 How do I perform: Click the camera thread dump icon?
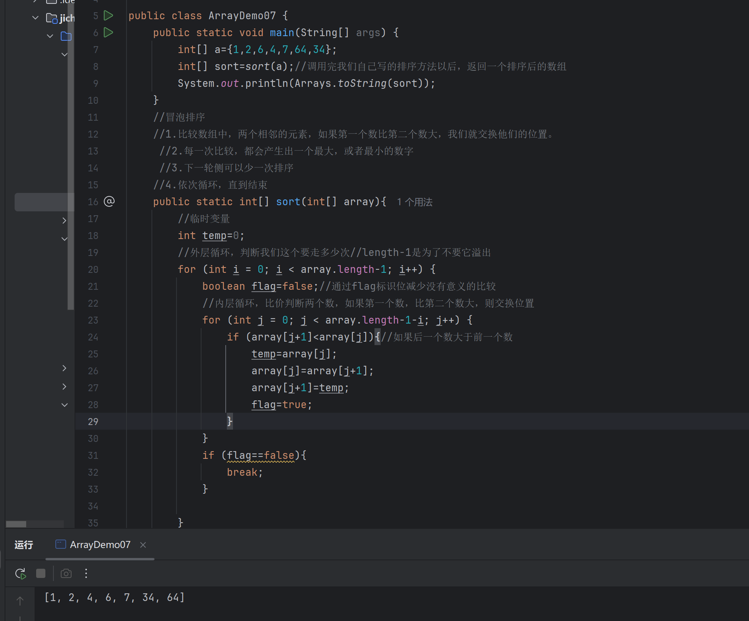(66, 574)
